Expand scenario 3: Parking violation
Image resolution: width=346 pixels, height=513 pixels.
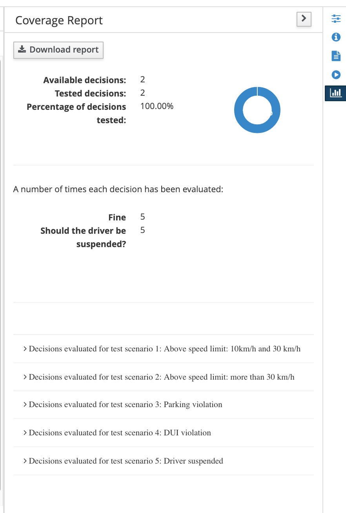coord(122,404)
